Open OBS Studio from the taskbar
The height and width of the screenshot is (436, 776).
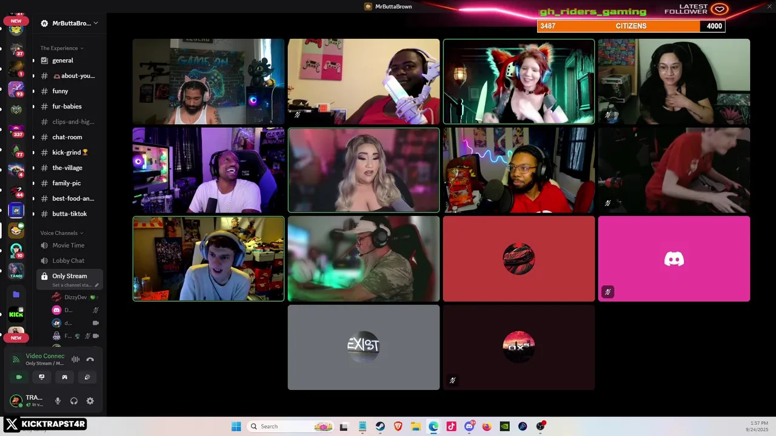click(540, 426)
